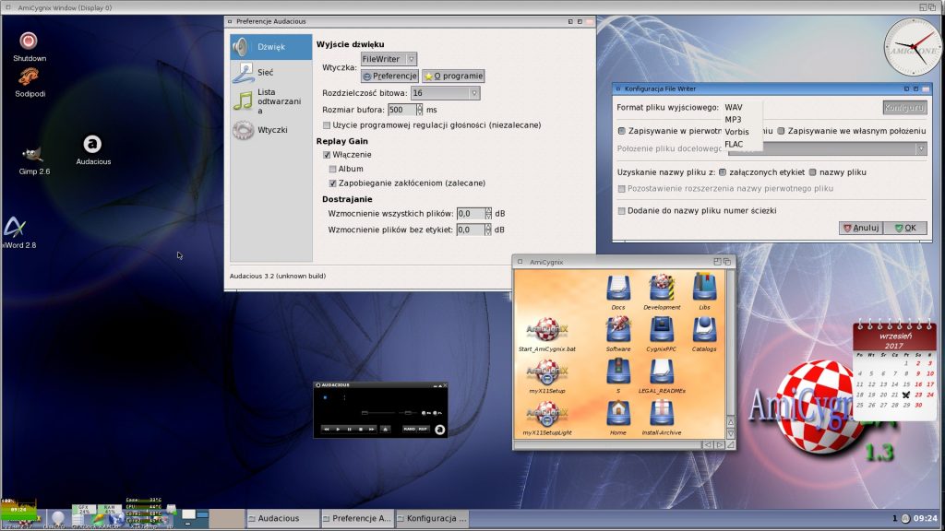Click the Konfiguruj button
This screenshot has height=531, width=945.
904,108
